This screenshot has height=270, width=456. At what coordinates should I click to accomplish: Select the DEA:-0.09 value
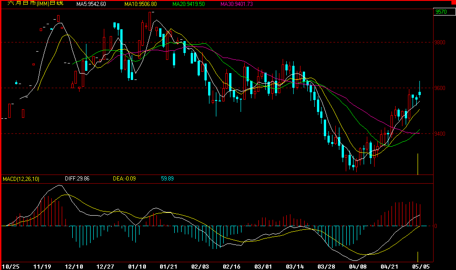(x=124, y=179)
